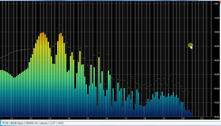Click the C8 frequency axis label
The image size is (221, 126).
pos(145,119)
